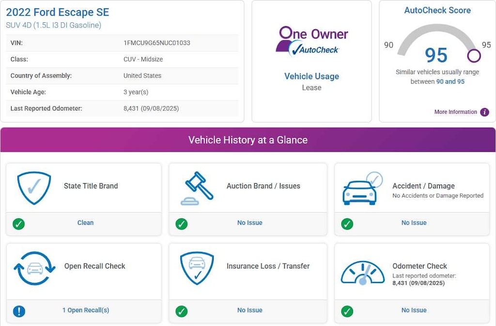
Task: Click the Vehicle History at a Glance header
Action: [x=248, y=140]
